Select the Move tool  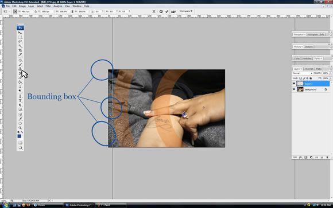click(20, 33)
